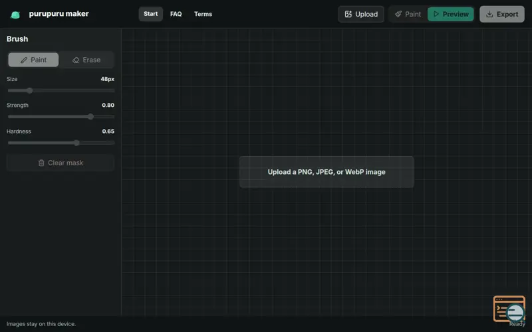Open the purupuru maker home title
The image size is (532, 332).
click(59, 14)
